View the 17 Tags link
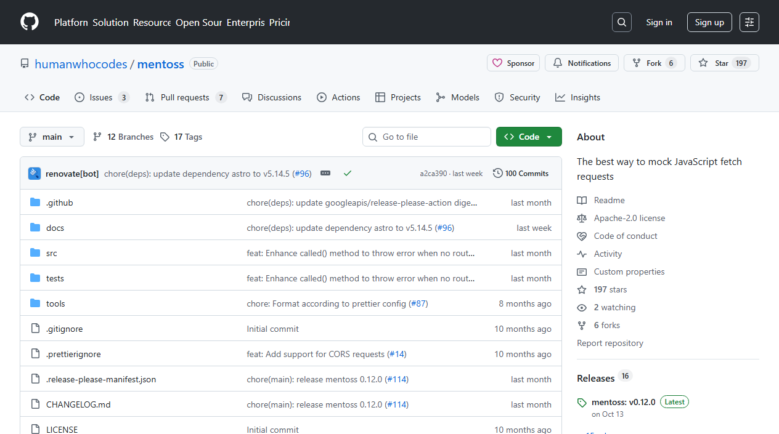Viewport: 779px width, 434px height. [x=181, y=137]
